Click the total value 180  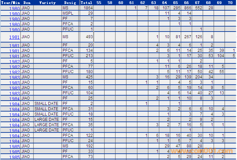tap(89, 72)
